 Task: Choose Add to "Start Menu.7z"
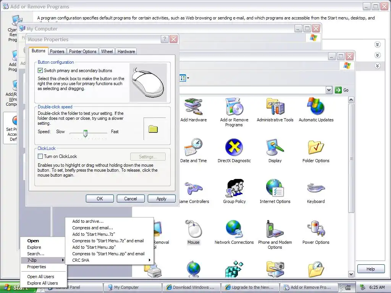tap(110, 234)
